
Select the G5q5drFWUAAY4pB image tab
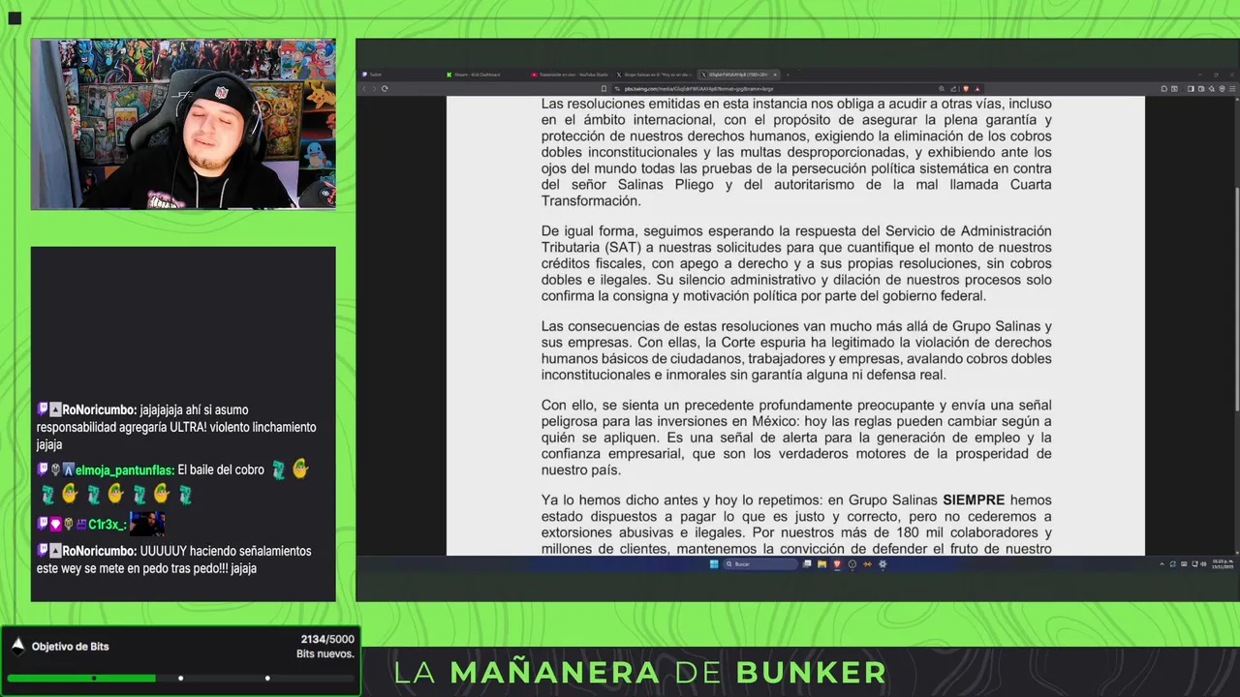pyautogui.click(x=737, y=75)
